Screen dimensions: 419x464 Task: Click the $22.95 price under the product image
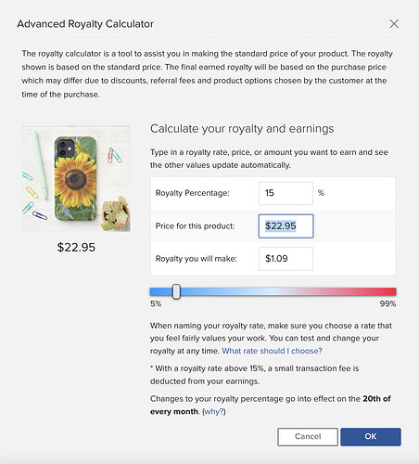tap(76, 248)
